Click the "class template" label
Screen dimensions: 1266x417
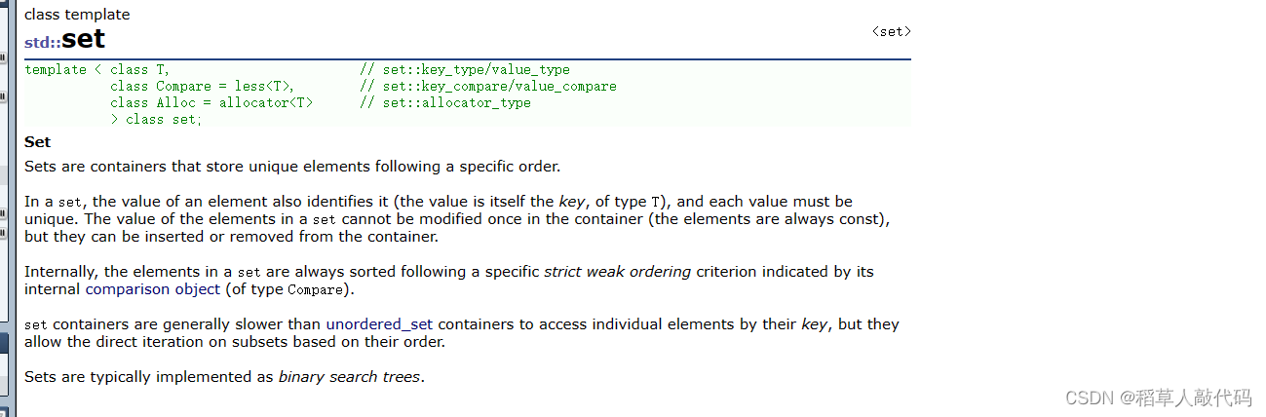point(77,15)
